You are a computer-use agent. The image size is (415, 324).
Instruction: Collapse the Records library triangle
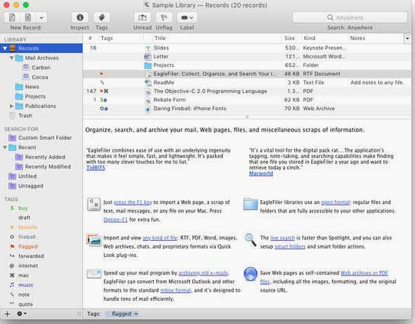point(5,48)
